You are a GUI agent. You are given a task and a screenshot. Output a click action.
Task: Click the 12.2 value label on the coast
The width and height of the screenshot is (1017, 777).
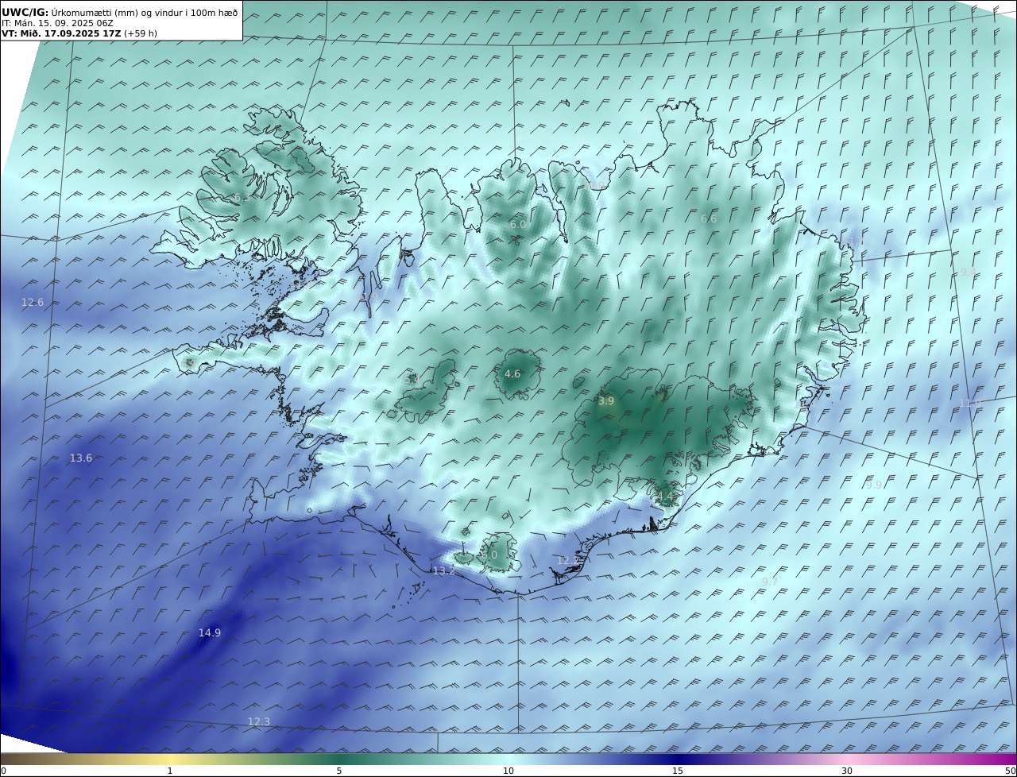[x=568, y=561]
